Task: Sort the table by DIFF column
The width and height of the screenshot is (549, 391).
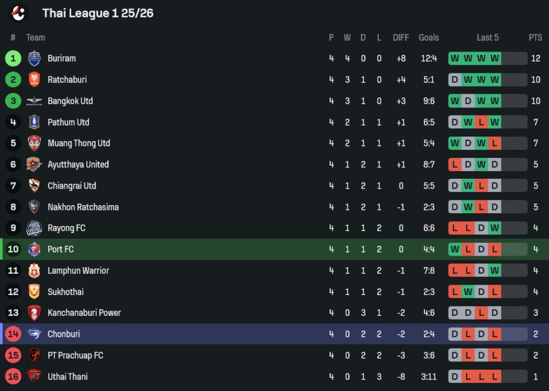Action: click(x=401, y=37)
